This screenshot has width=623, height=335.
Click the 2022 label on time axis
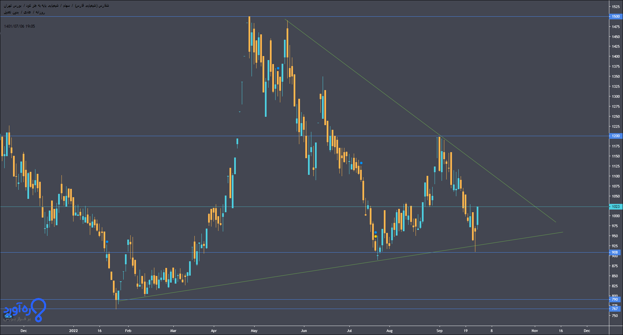[73, 331]
